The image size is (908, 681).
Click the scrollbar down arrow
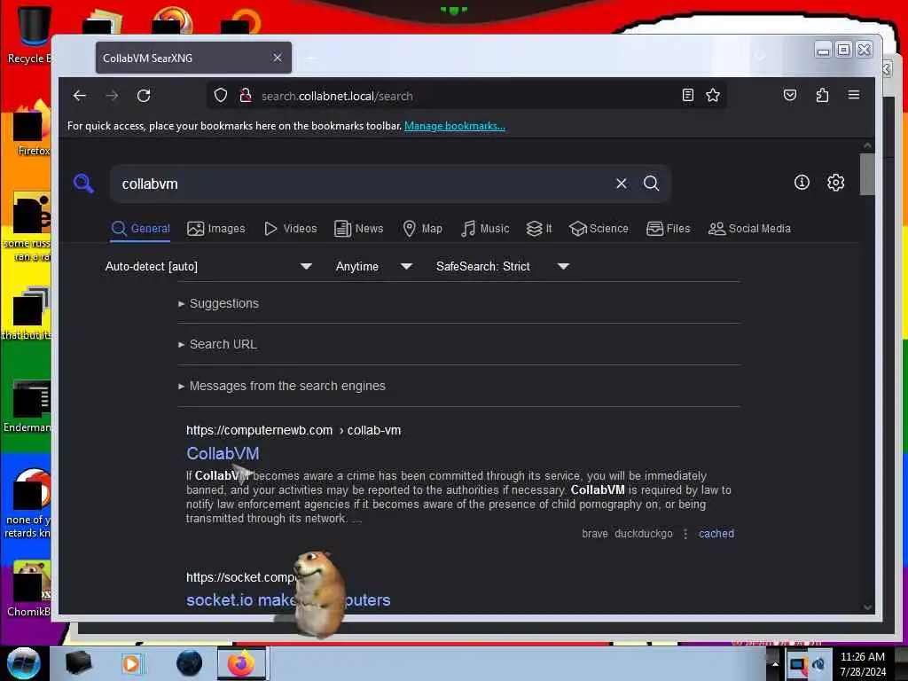(x=867, y=607)
